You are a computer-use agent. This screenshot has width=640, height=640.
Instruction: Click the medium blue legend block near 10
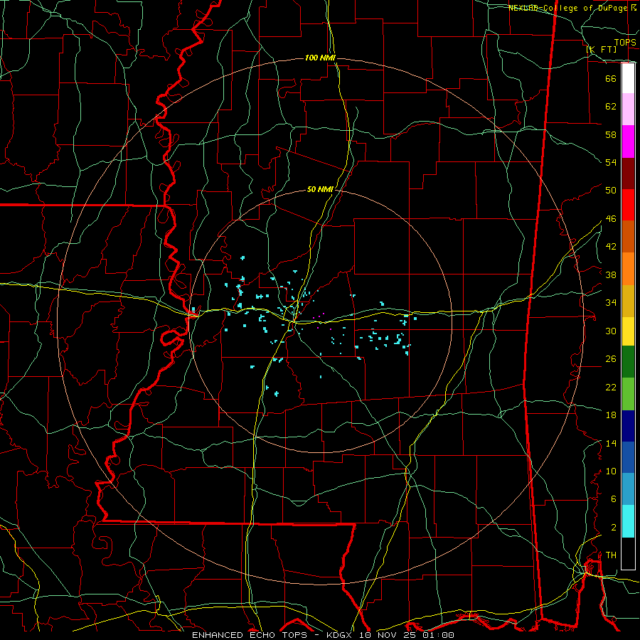(628, 457)
